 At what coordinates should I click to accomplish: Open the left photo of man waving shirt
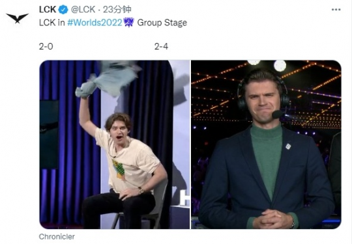point(115,144)
